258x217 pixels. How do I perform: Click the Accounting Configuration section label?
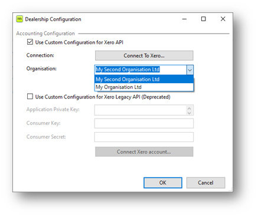point(45,34)
